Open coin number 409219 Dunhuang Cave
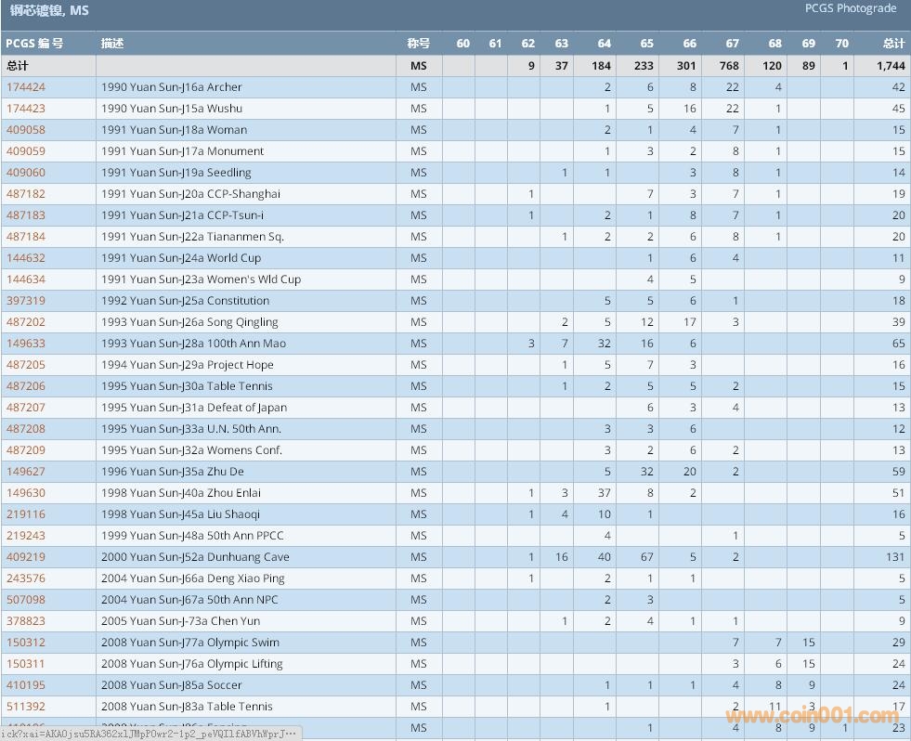Screen dimensions: 911x741 pyautogui.click(x=26, y=557)
